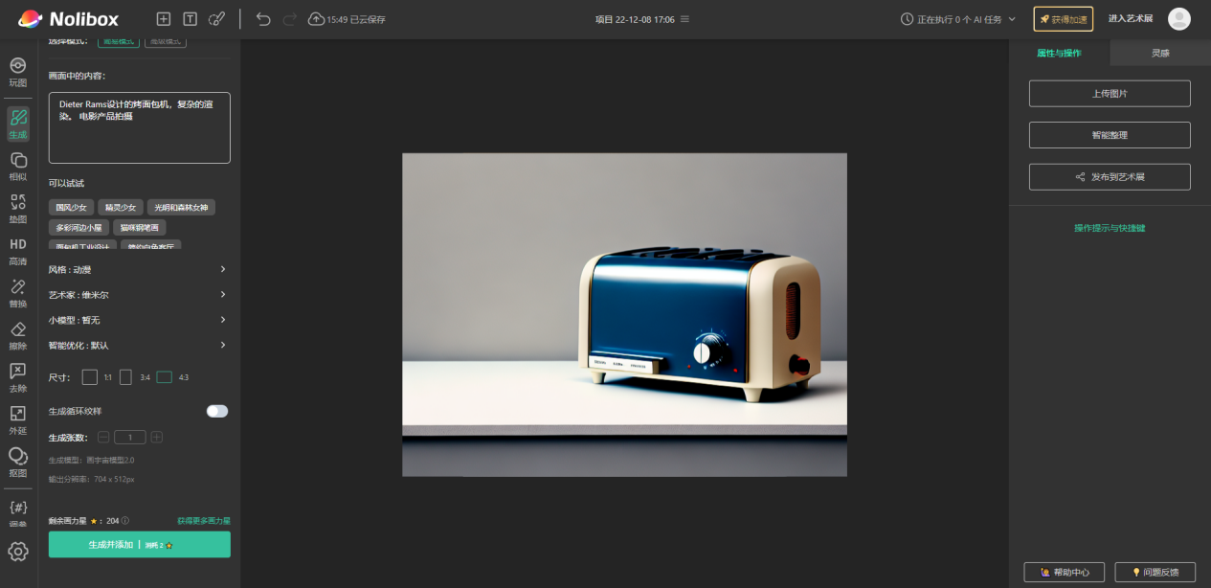Select the advanced mode button at top

166,41
